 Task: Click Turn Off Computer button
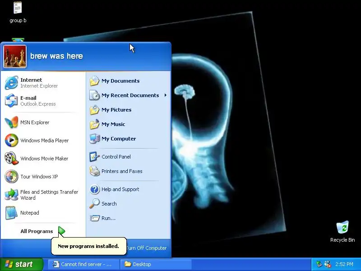click(x=146, y=248)
